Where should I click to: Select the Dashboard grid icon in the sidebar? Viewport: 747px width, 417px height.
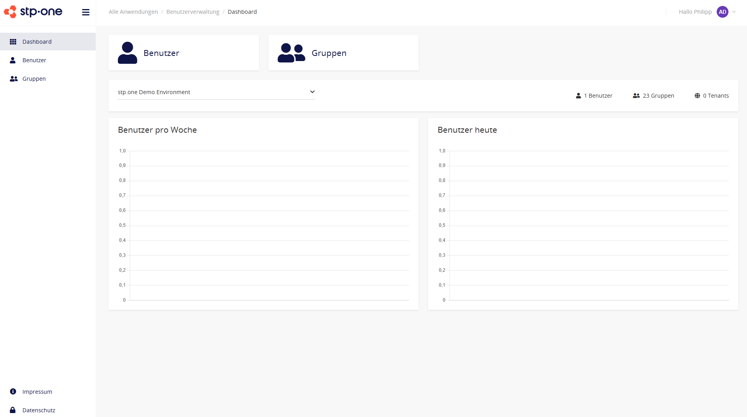[13, 41]
